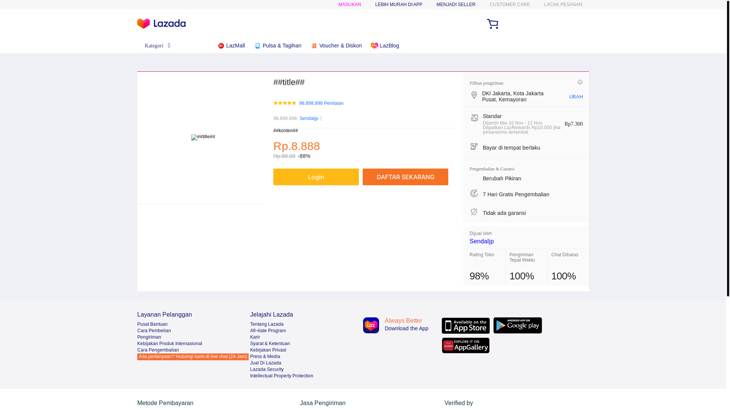The height and width of the screenshot is (410, 730).
Task: Open Intellectual Property Protection link
Action: 281,376
